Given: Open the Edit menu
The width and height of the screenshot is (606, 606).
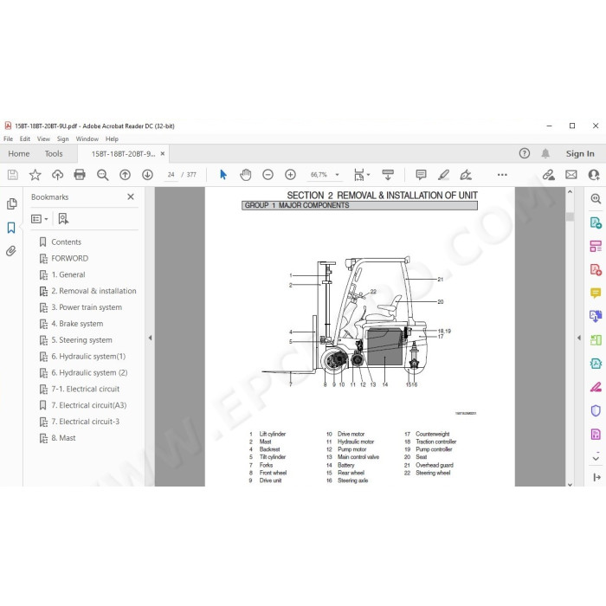Looking at the screenshot, I should (25, 139).
